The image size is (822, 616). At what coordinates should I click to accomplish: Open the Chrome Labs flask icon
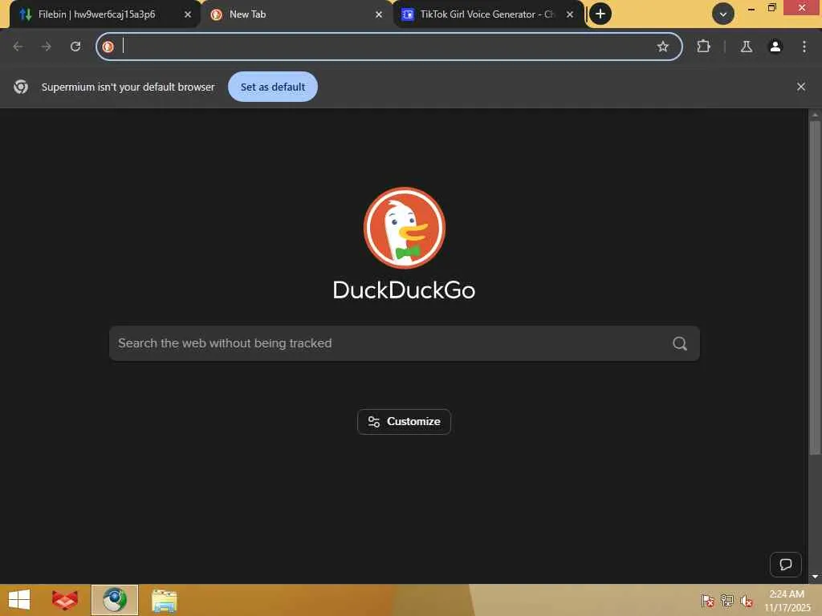(747, 47)
